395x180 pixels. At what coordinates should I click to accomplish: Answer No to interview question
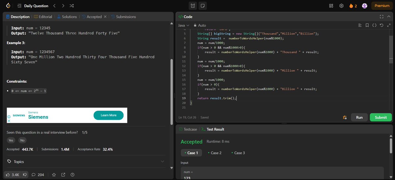click(x=22, y=140)
